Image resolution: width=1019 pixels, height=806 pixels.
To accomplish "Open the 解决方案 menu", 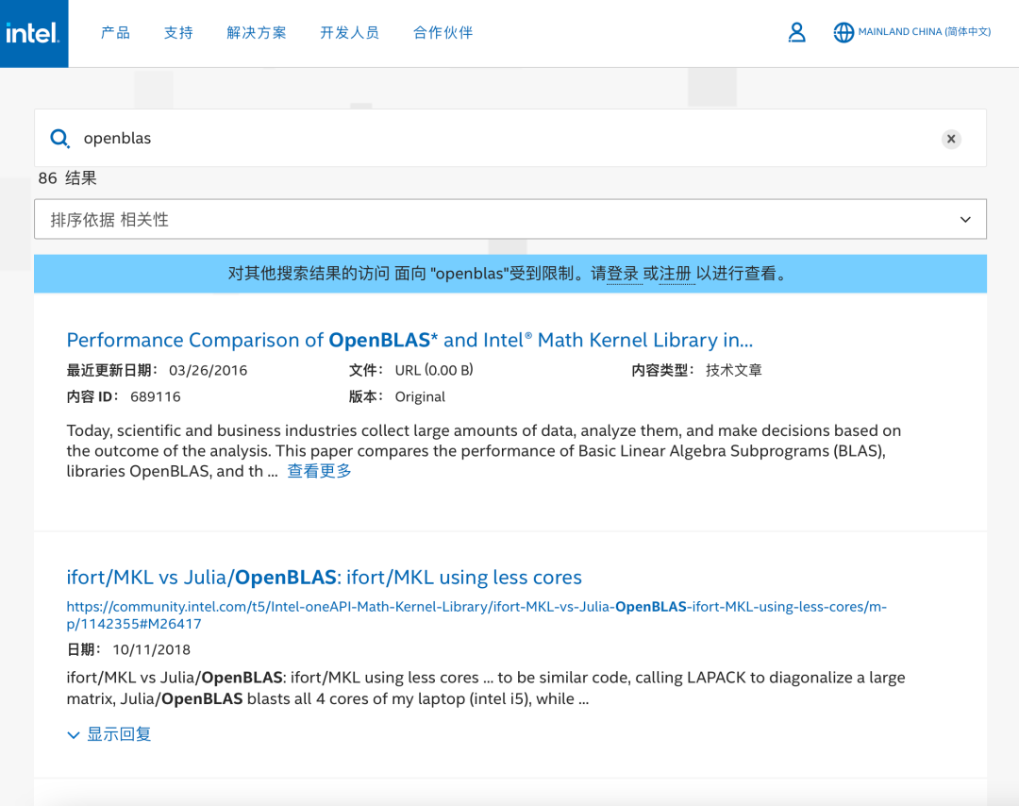I will pos(256,32).
